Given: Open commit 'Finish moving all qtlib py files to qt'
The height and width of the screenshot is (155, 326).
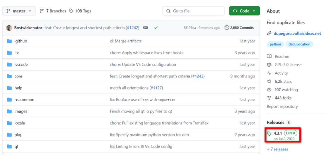Looking at the screenshot, I should click(141, 111).
